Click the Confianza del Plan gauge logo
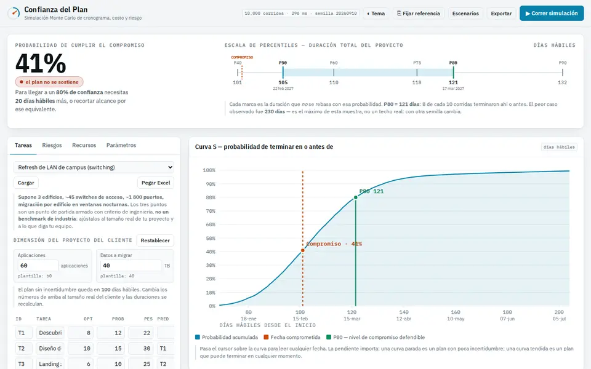Viewport: 591px width, 369px height. point(14,13)
